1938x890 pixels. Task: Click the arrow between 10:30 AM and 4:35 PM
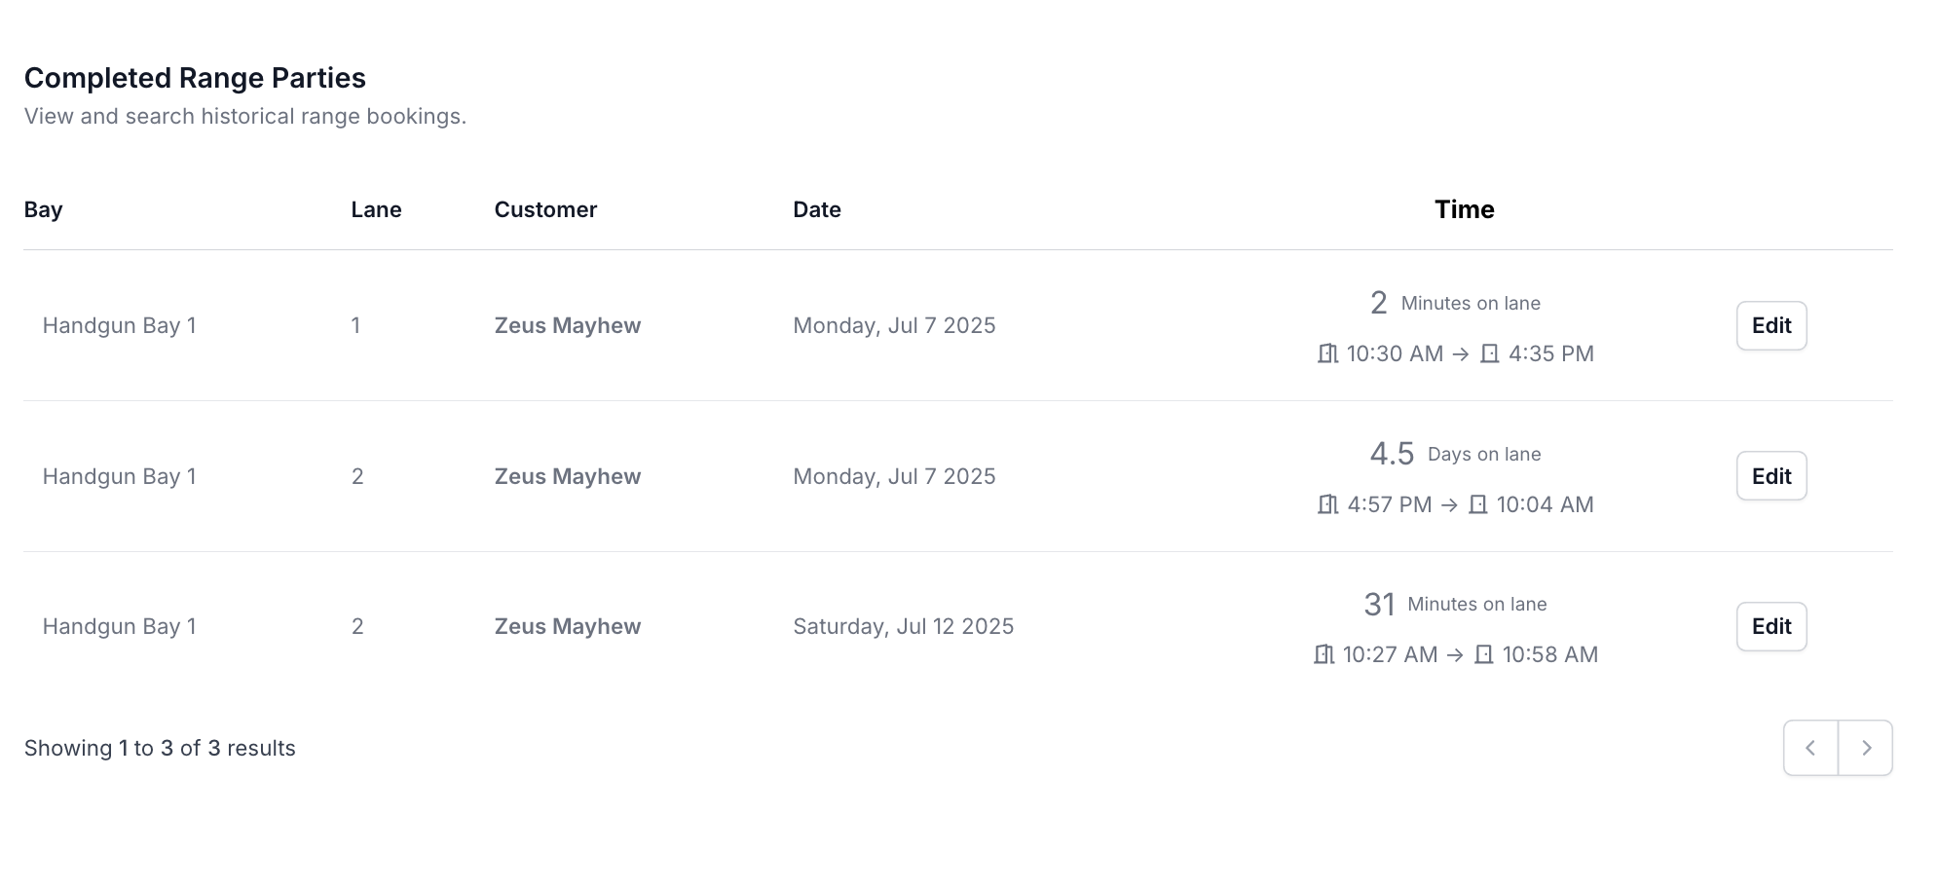point(1460,354)
